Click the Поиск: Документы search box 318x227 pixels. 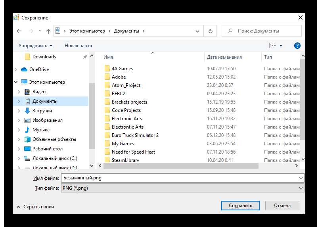(x=264, y=31)
